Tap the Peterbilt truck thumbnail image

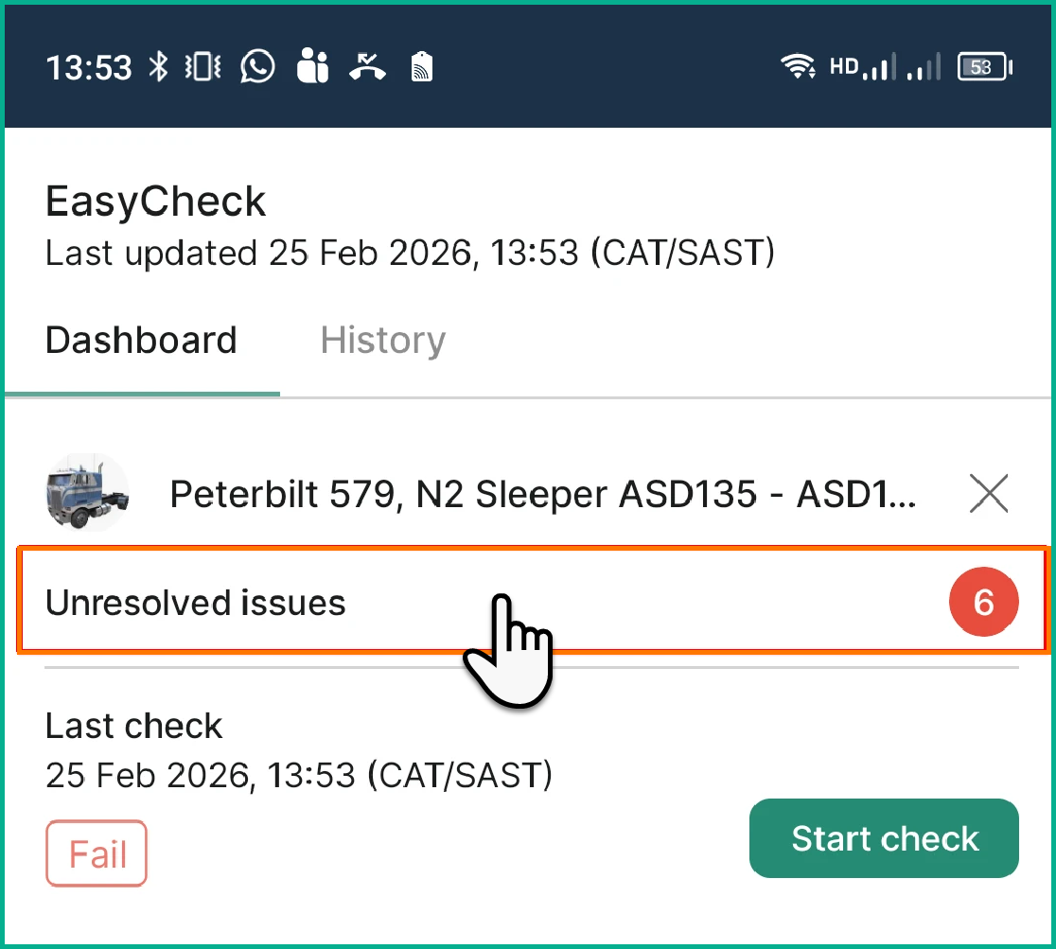(x=87, y=493)
